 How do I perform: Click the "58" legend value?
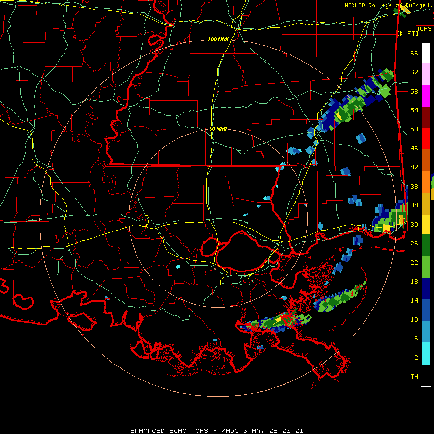(414, 91)
